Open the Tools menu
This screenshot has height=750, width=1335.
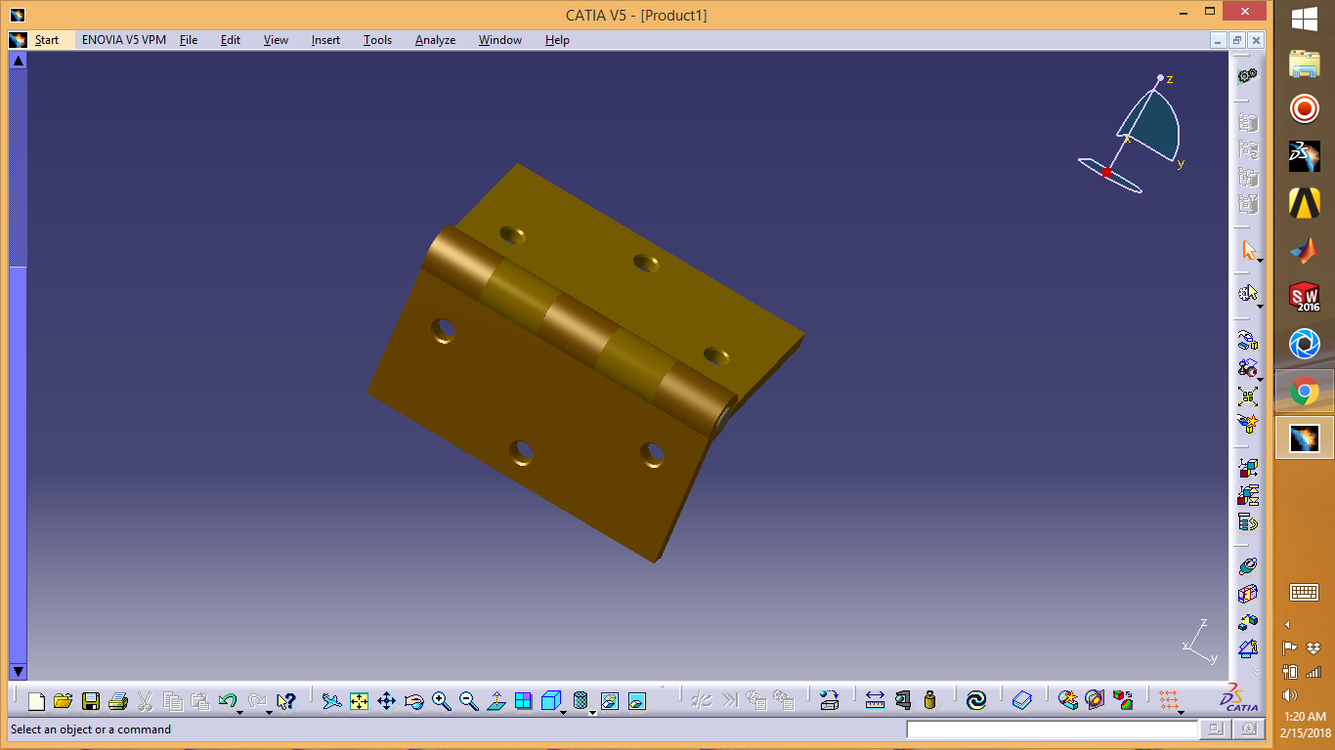coord(378,40)
